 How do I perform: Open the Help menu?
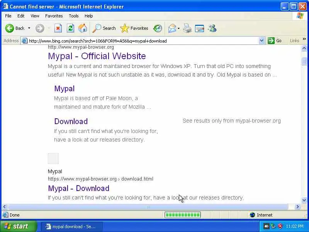click(x=88, y=16)
